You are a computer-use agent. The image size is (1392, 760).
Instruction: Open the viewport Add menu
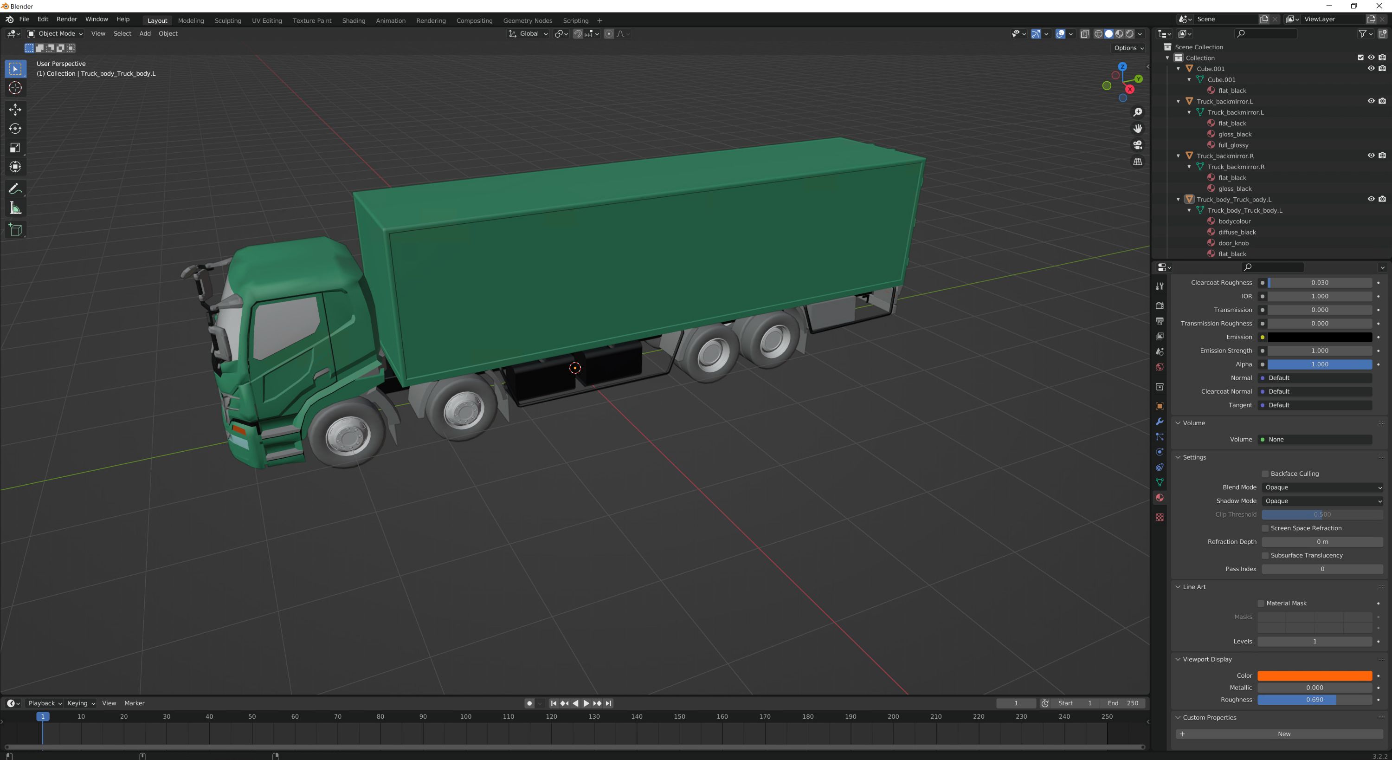tap(145, 33)
